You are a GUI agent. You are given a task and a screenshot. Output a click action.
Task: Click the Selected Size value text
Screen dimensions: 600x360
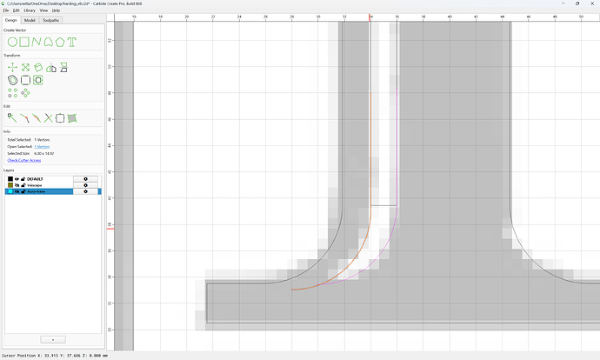pos(44,153)
